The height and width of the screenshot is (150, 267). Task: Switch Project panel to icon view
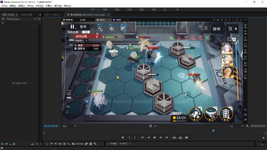[x=7, y=144]
